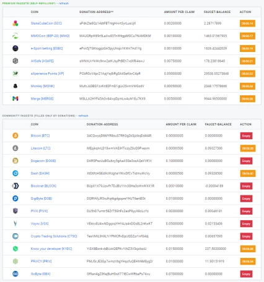The image size is (264, 282).
Task: Click the GoByte blue logo
Action: point(15,274)
